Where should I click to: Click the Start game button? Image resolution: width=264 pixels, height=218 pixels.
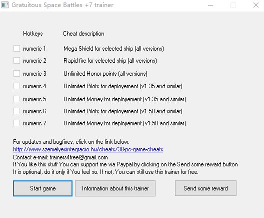point(43,188)
